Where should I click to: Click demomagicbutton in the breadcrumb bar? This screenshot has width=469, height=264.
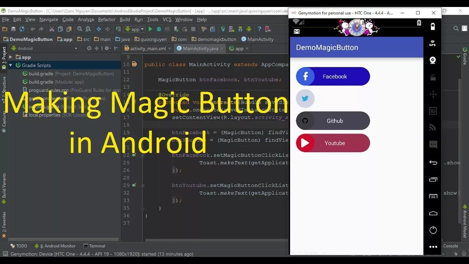click(214, 39)
